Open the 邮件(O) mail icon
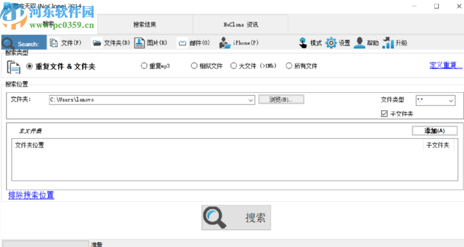Viewport: 464px width, 247px height. (182, 43)
